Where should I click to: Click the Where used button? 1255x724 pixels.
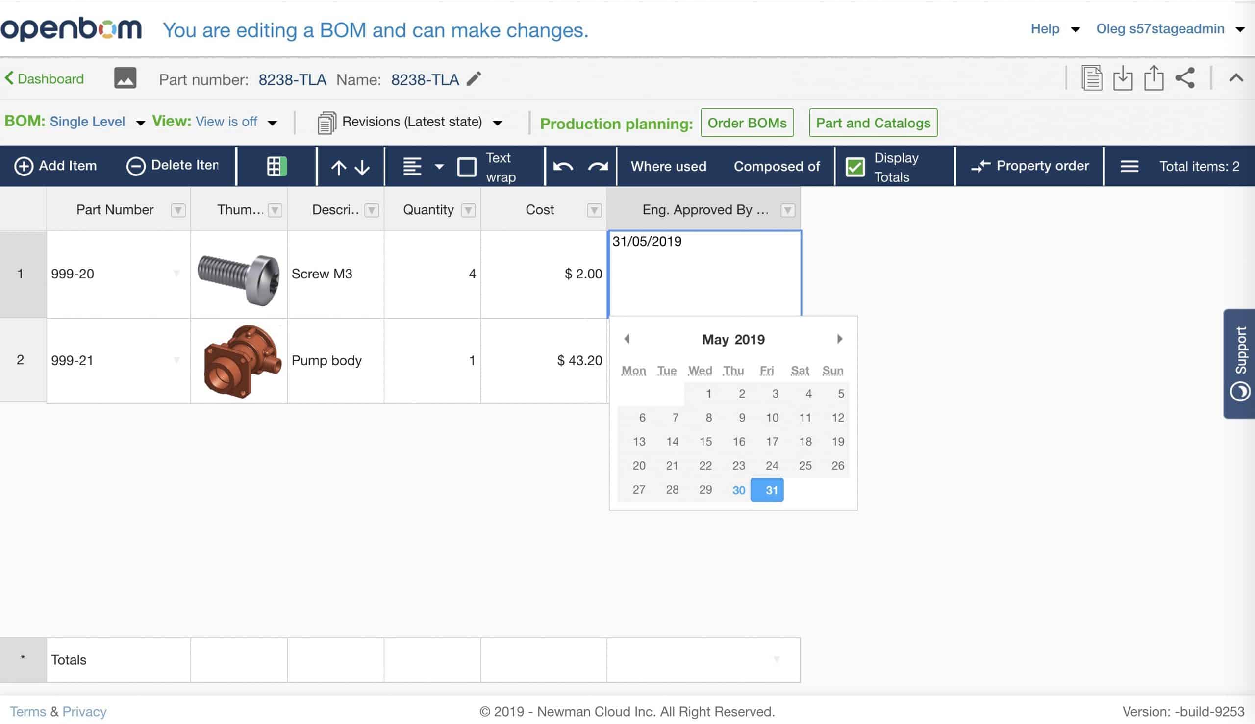[668, 165]
